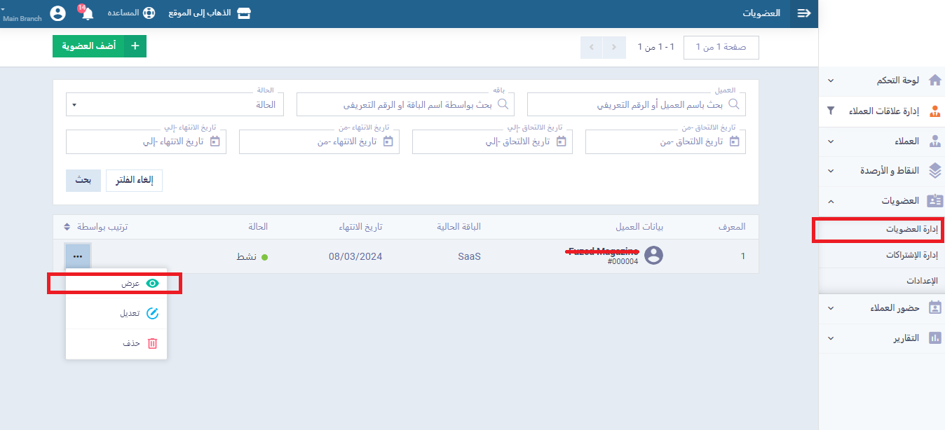
Task: Click the ترتيب بواسطة sort arrows
Action: [x=67, y=227]
